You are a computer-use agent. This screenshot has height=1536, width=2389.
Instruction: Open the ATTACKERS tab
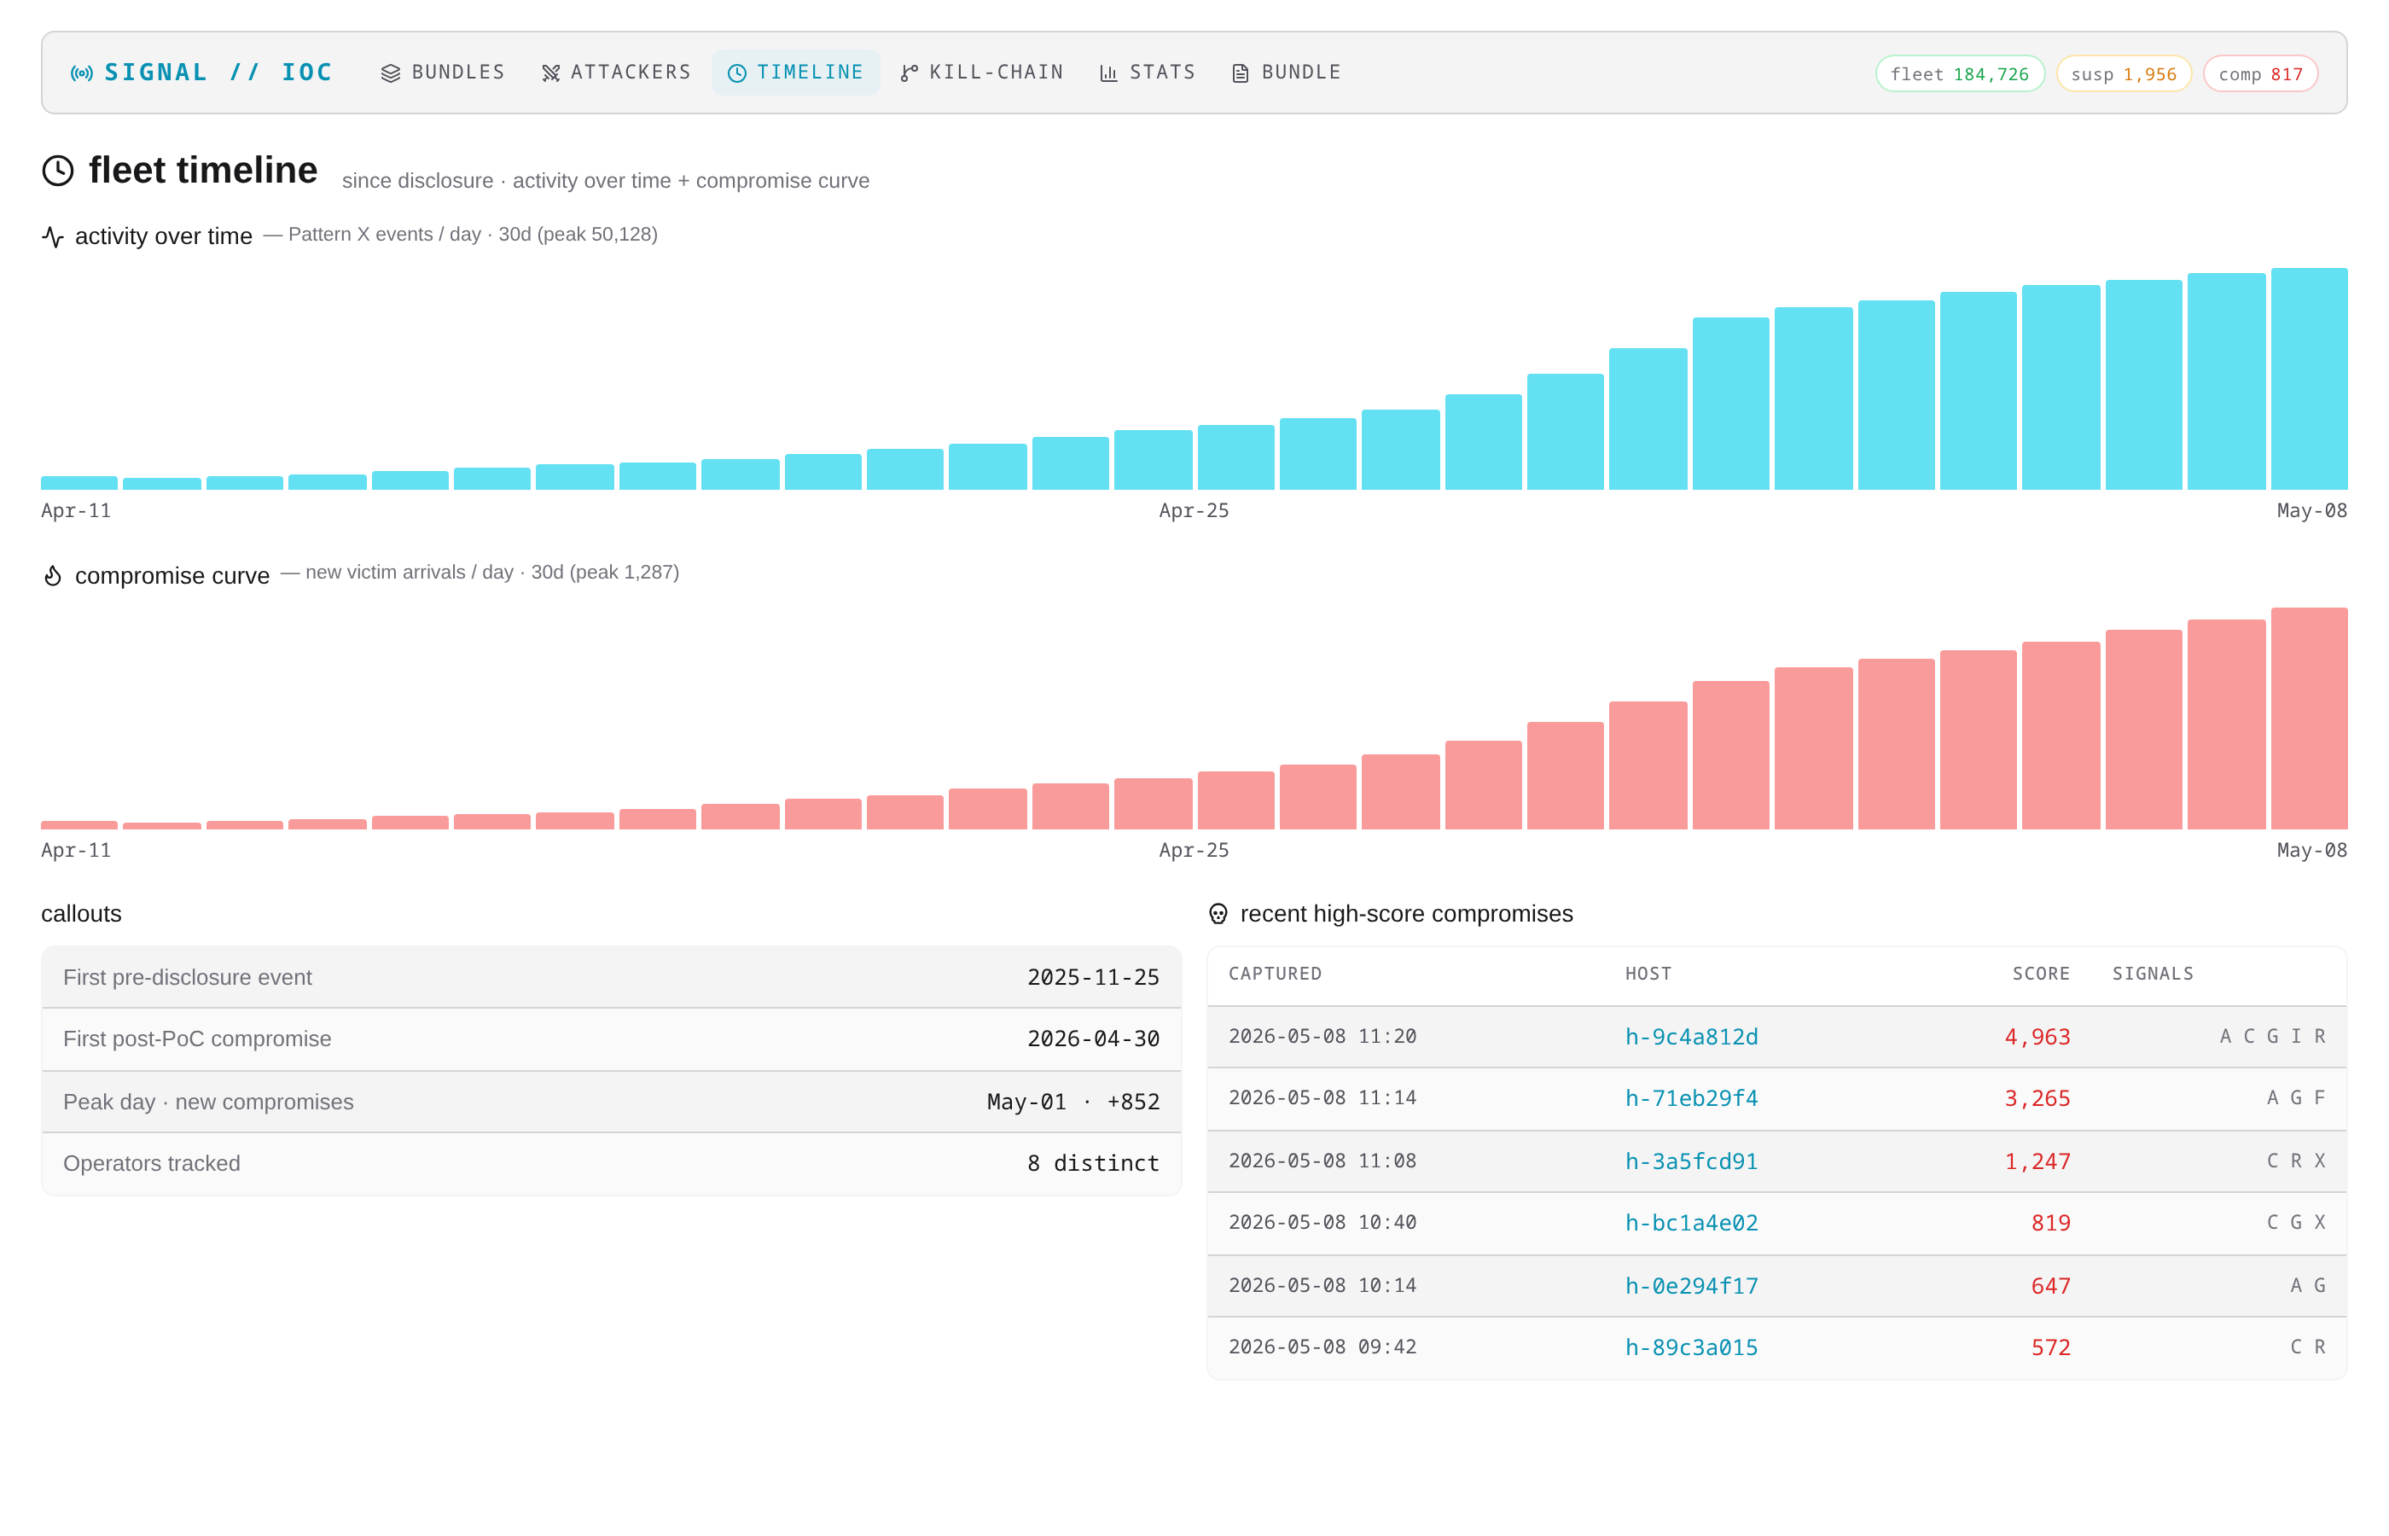pyautogui.click(x=616, y=73)
